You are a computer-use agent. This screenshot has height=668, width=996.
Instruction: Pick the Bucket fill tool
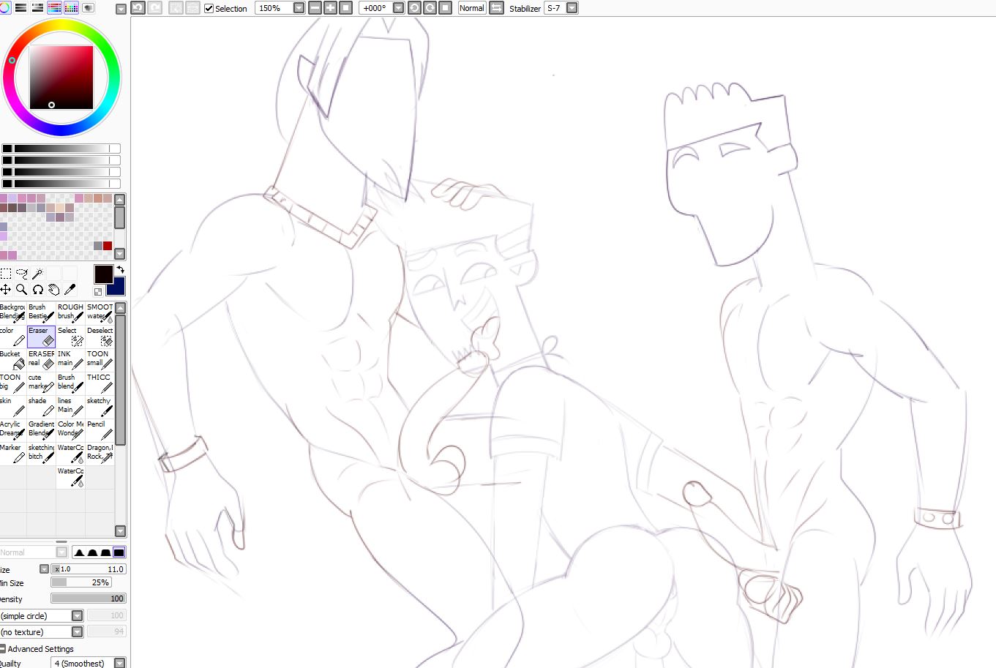click(x=12, y=360)
